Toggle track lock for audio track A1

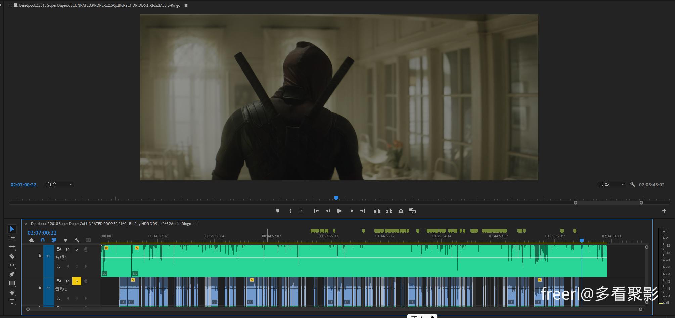pyautogui.click(x=40, y=256)
